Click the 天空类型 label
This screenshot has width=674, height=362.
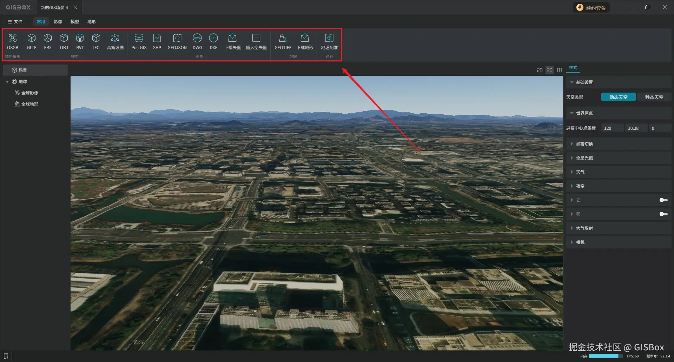pyautogui.click(x=575, y=97)
